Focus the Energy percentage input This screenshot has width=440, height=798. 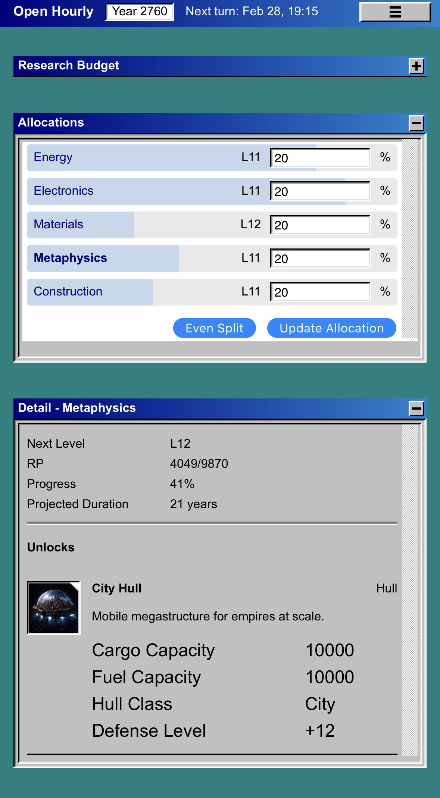320,158
